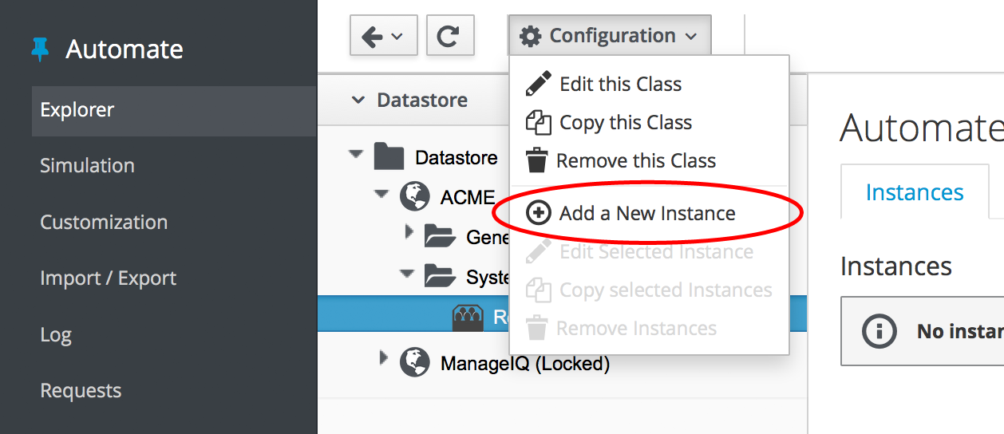The height and width of the screenshot is (434, 1004).
Task: Click the refresh button in the toolbar
Action: [450, 36]
